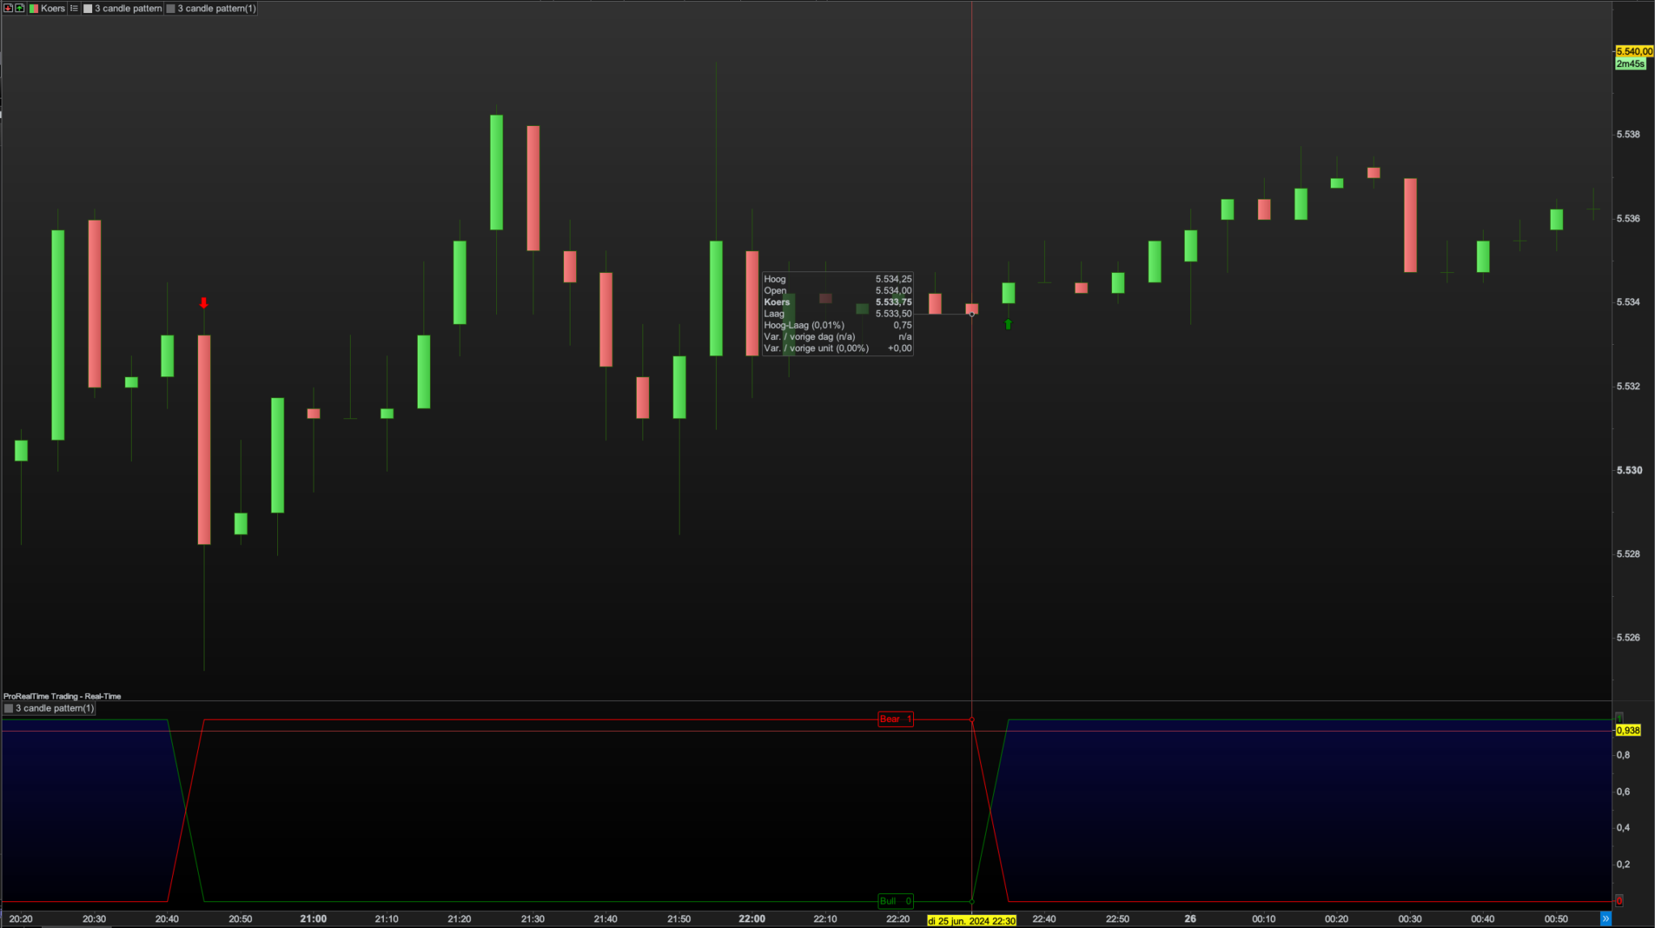
Task: Click the Bear 1 value label
Action: [x=895, y=719]
